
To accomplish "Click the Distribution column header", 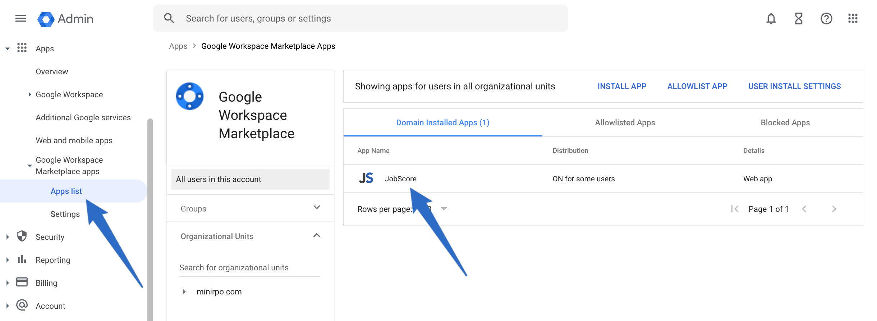I will pyautogui.click(x=570, y=150).
